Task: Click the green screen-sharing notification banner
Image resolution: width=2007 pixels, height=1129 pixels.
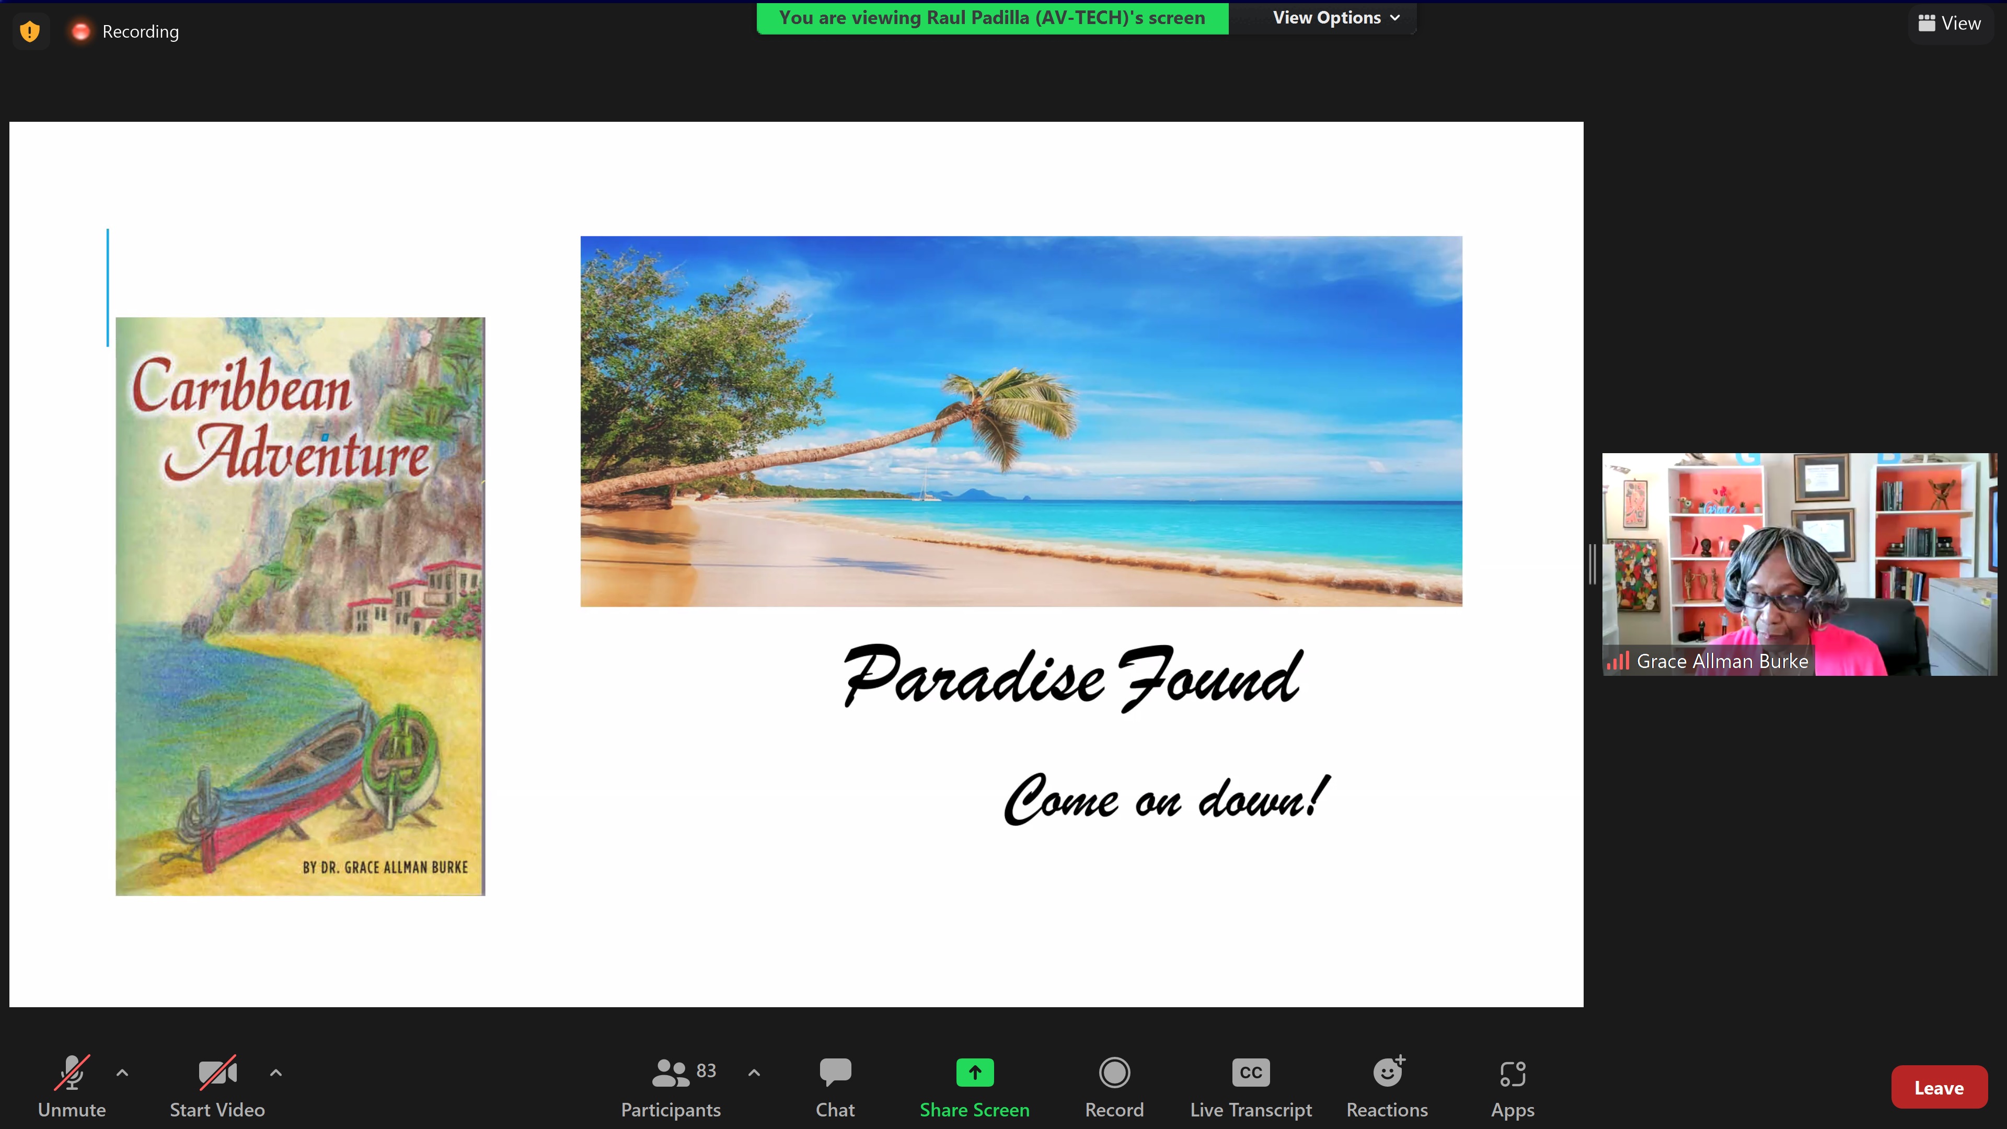Action: 992,18
